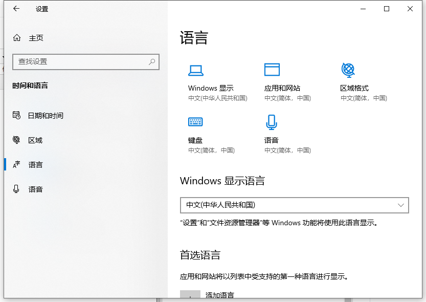The width and height of the screenshot is (426, 302).
Task: Click the search magnifier icon
Action: [x=152, y=61]
